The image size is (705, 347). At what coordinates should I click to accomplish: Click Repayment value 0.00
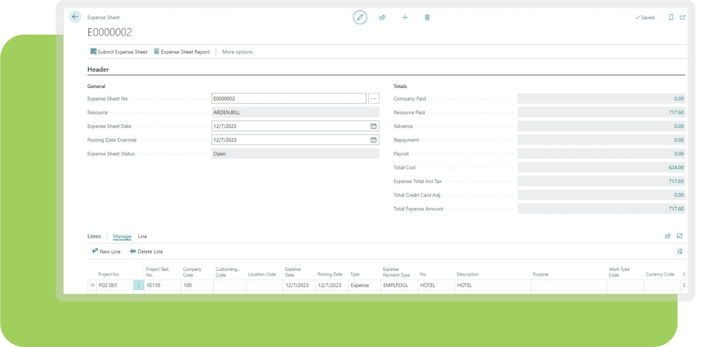[x=601, y=140]
